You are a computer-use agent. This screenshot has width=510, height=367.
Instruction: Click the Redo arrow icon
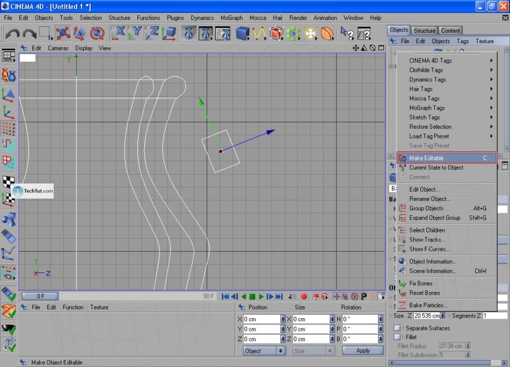click(30, 33)
